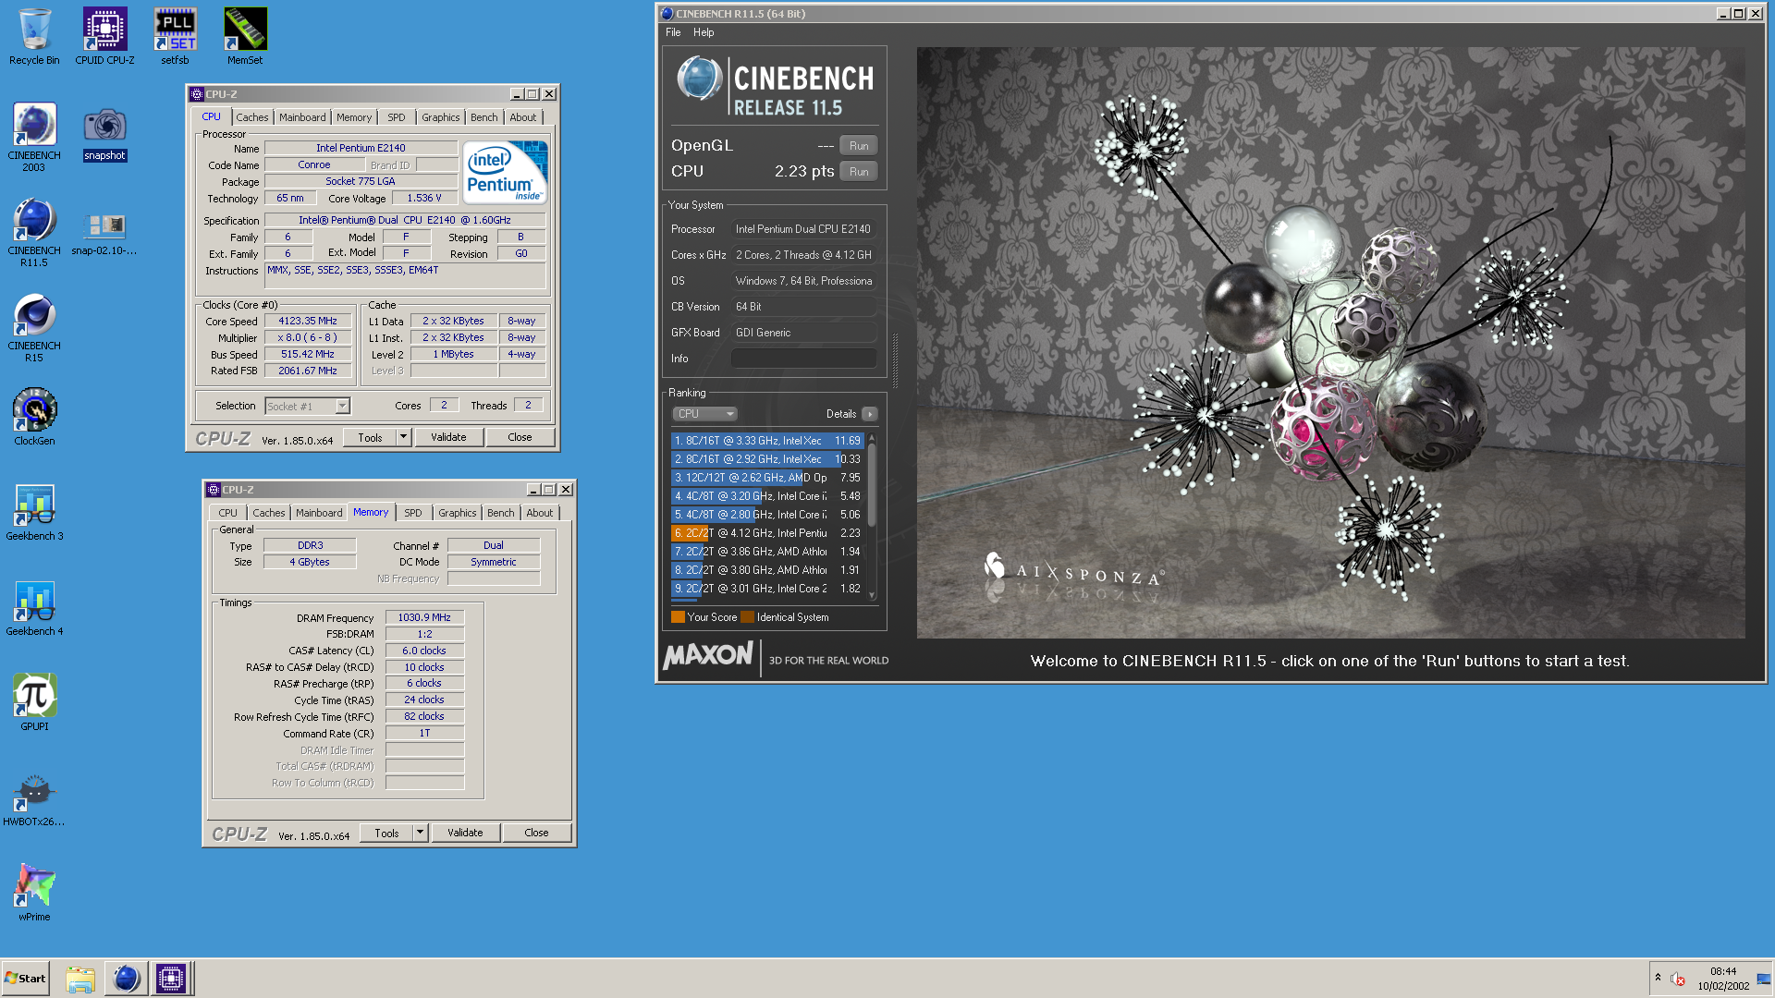Select ranking entry 3 AMD Opteron 7.95

(x=767, y=478)
